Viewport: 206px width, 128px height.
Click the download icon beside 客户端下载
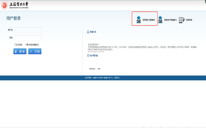point(88,56)
